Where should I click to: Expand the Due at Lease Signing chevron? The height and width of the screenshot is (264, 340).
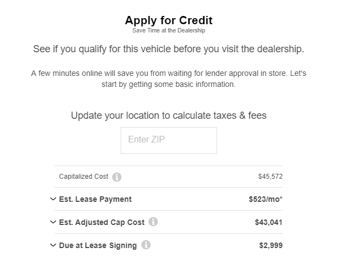pyautogui.click(x=53, y=245)
